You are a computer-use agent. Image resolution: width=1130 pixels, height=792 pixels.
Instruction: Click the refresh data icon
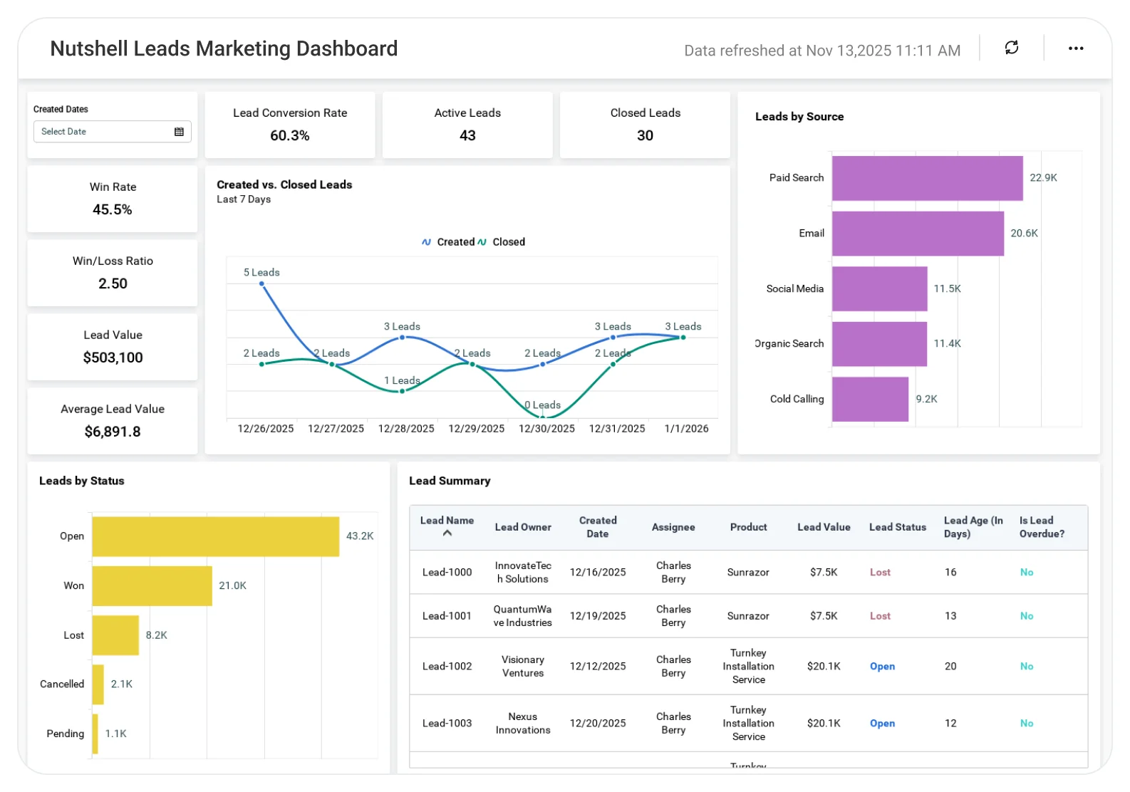click(x=1011, y=48)
